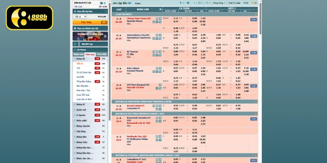Click odds 1.11 for Cherno More Varna
The height and width of the screenshot is (163, 327).
click(x=176, y=18)
